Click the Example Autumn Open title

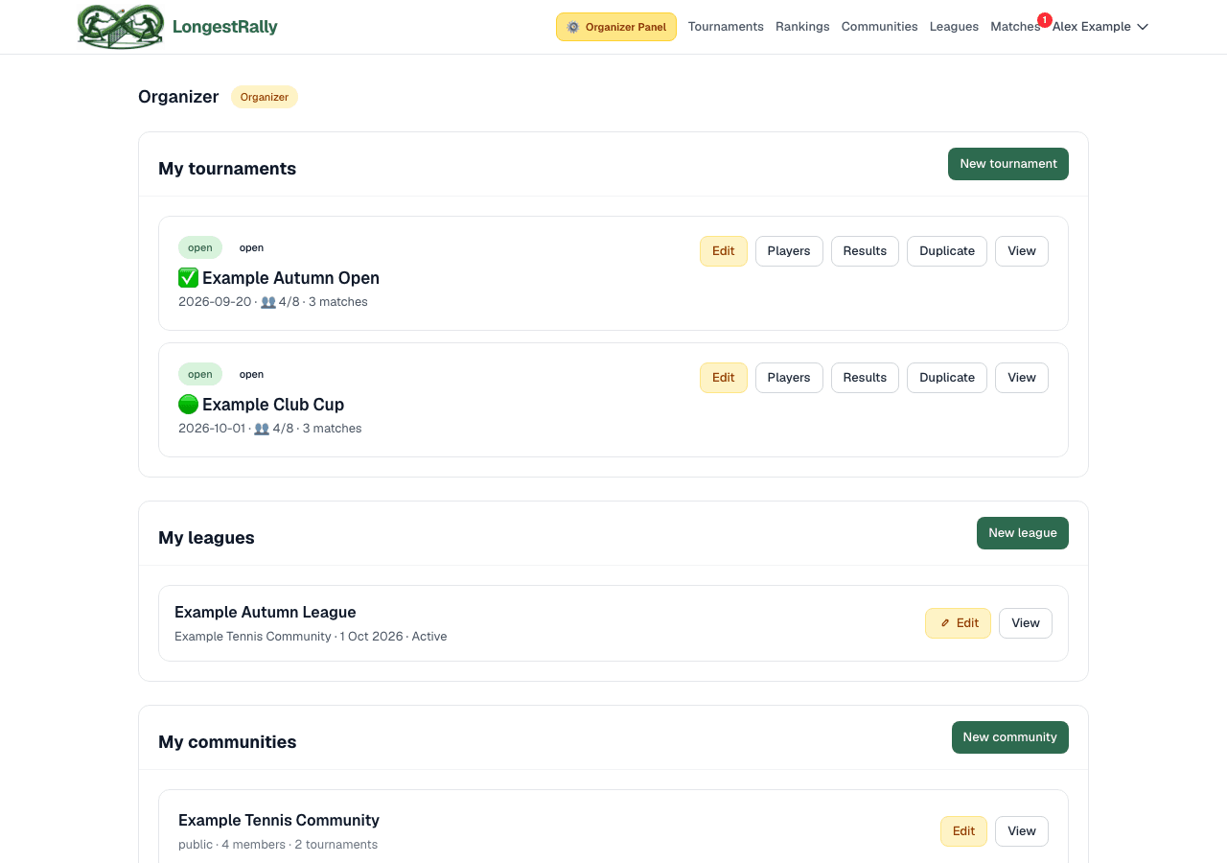290,278
